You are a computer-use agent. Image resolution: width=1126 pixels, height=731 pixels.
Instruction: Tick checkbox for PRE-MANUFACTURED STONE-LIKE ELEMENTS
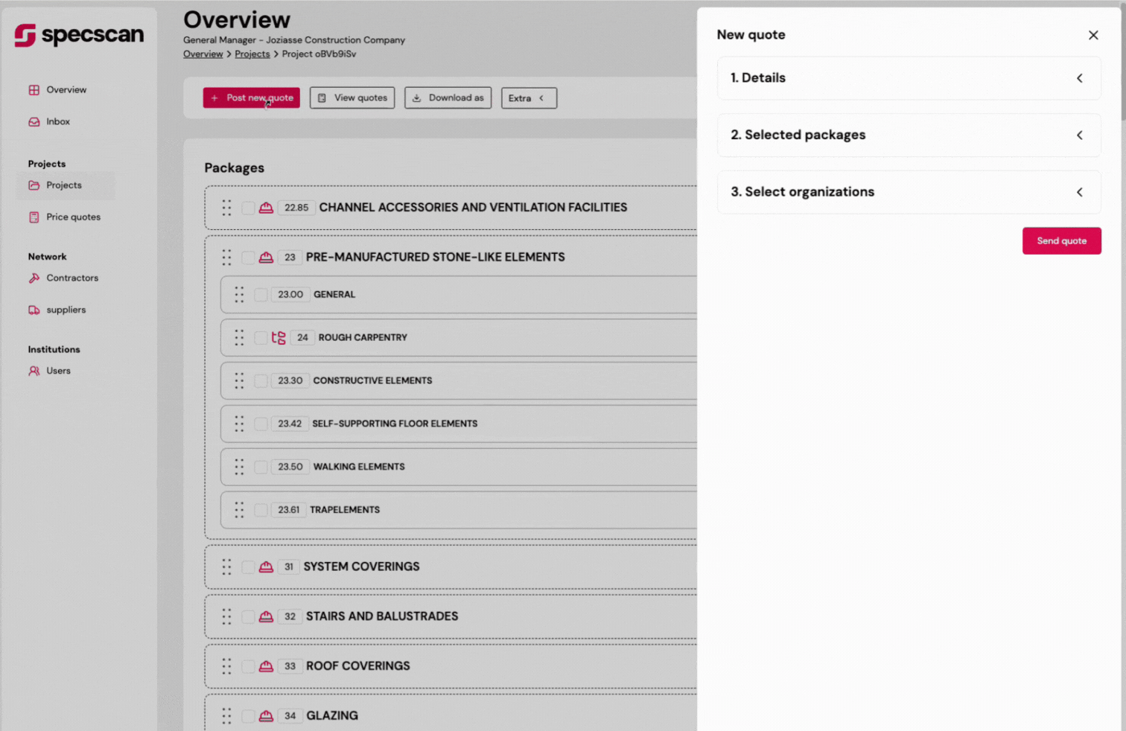click(x=248, y=258)
